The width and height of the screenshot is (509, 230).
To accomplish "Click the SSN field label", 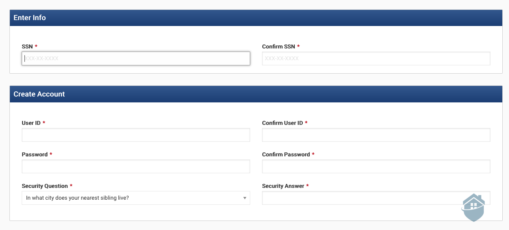I will pyautogui.click(x=27, y=46).
